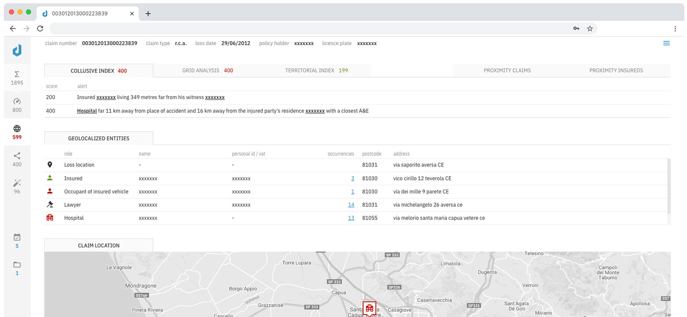The width and height of the screenshot is (687, 317).
Task: Open the insured xxxxxxx link in 200 alert
Action: 106,97
